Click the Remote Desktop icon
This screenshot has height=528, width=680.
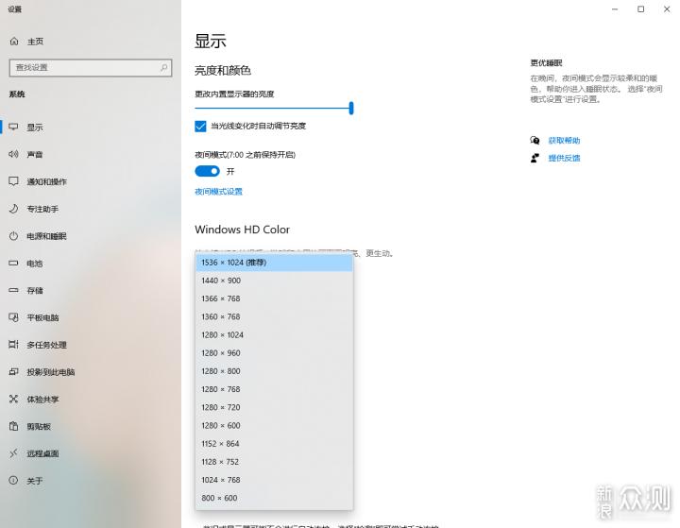click(x=14, y=453)
